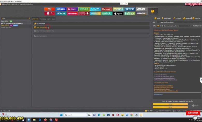
Task: Open the question mark help tile
Action: (153, 11)
